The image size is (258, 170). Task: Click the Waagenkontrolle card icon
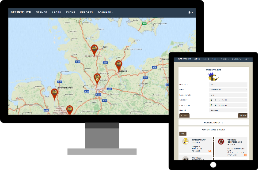click(x=186, y=159)
